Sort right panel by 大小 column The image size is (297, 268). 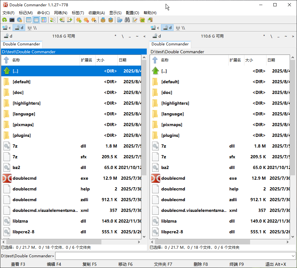tap(255, 60)
